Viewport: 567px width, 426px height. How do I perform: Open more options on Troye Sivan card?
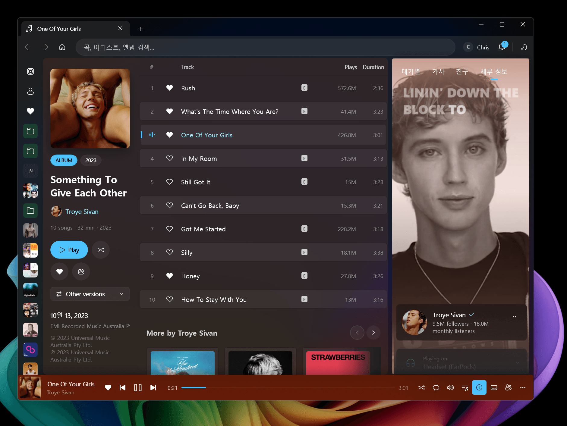514,317
